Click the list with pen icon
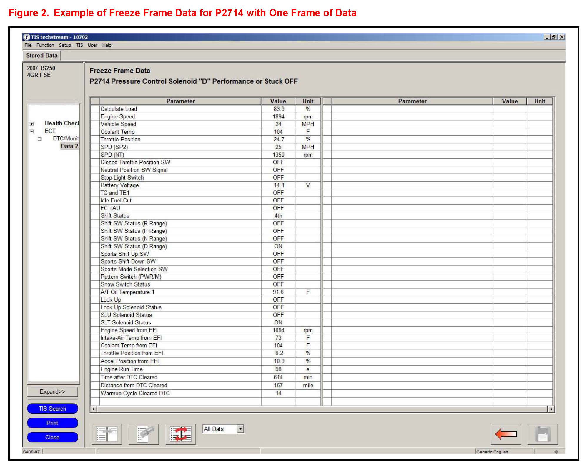 [144, 434]
